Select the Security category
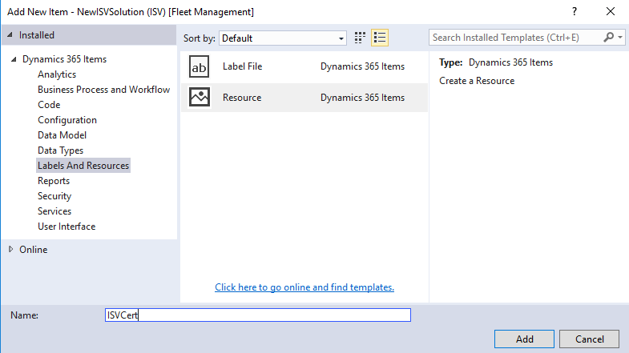The height and width of the screenshot is (353, 629). [x=54, y=196]
